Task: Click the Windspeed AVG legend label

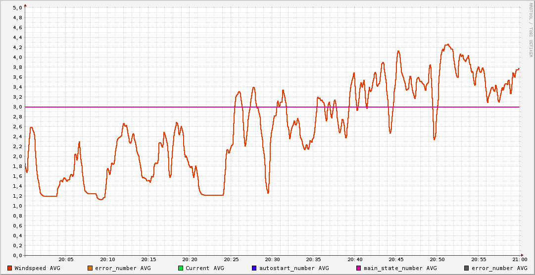Action: pyautogui.click(x=37, y=269)
